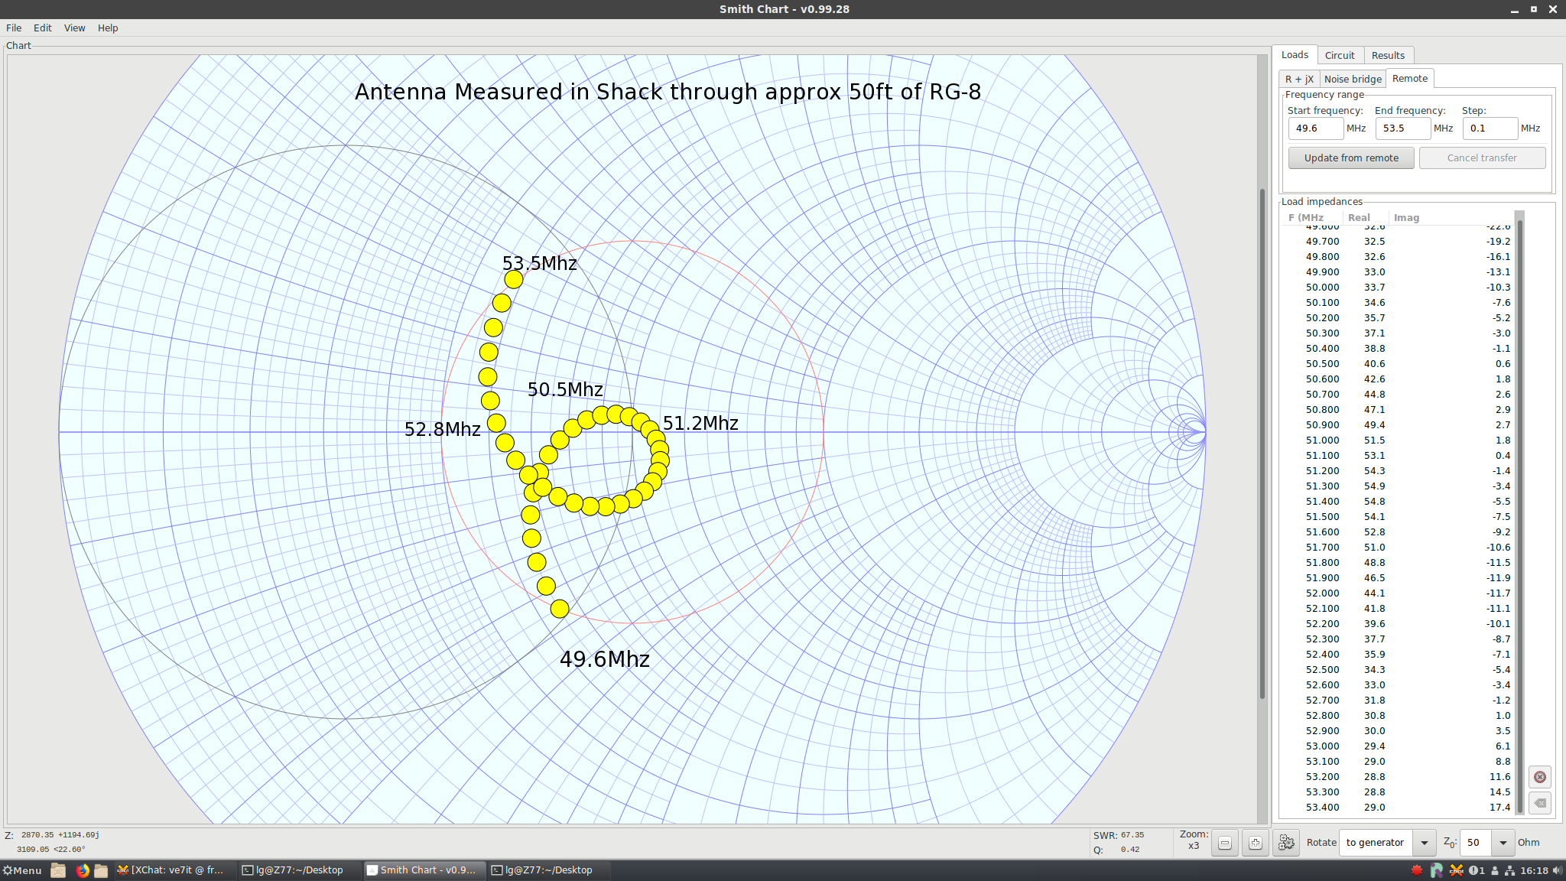Click the 52.8Mhz marker label on chart
This screenshot has width=1566, height=881.
point(443,429)
